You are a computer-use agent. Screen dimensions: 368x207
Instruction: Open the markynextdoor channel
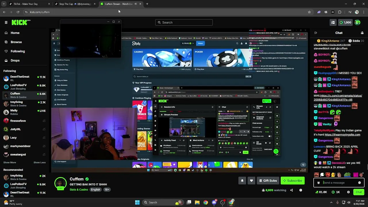click(x=24, y=146)
